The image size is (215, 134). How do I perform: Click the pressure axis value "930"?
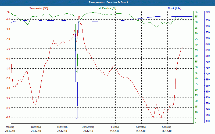click(x=208, y=32)
